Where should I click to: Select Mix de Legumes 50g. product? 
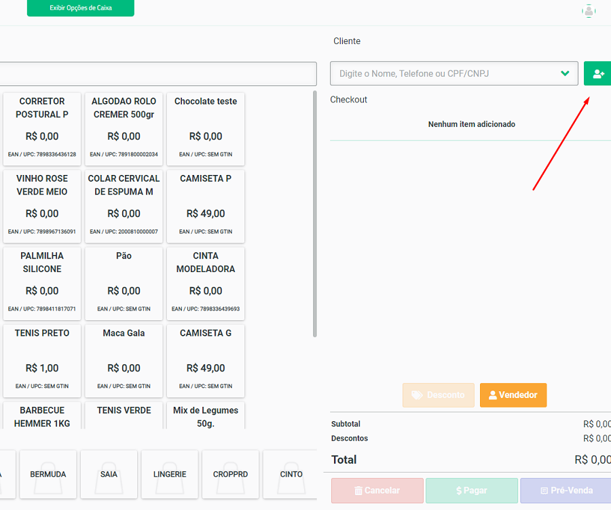pyautogui.click(x=206, y=416)
